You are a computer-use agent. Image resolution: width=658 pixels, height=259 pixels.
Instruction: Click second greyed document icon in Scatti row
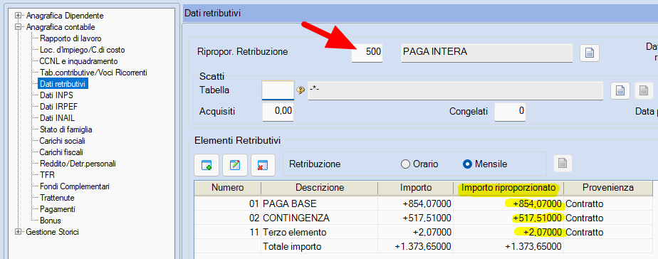644,90
